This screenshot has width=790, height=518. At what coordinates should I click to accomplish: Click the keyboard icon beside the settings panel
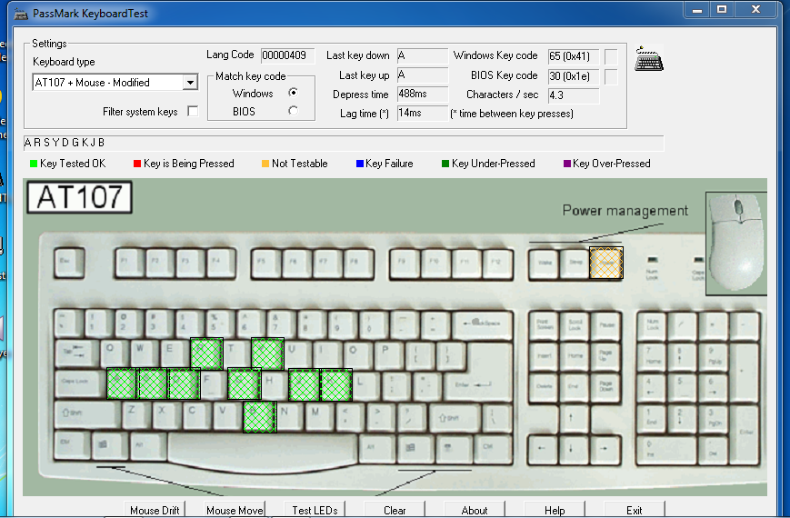point(649,57)
